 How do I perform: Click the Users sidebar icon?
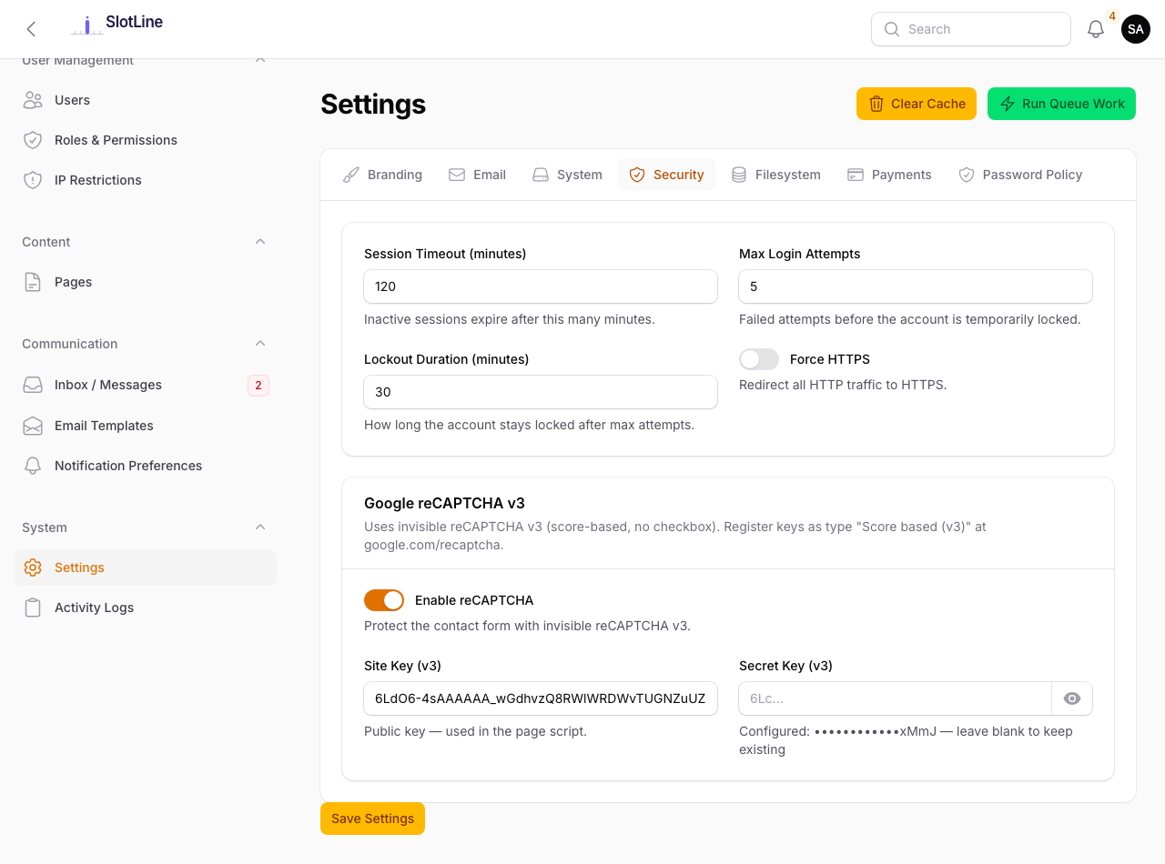point(33,100)
